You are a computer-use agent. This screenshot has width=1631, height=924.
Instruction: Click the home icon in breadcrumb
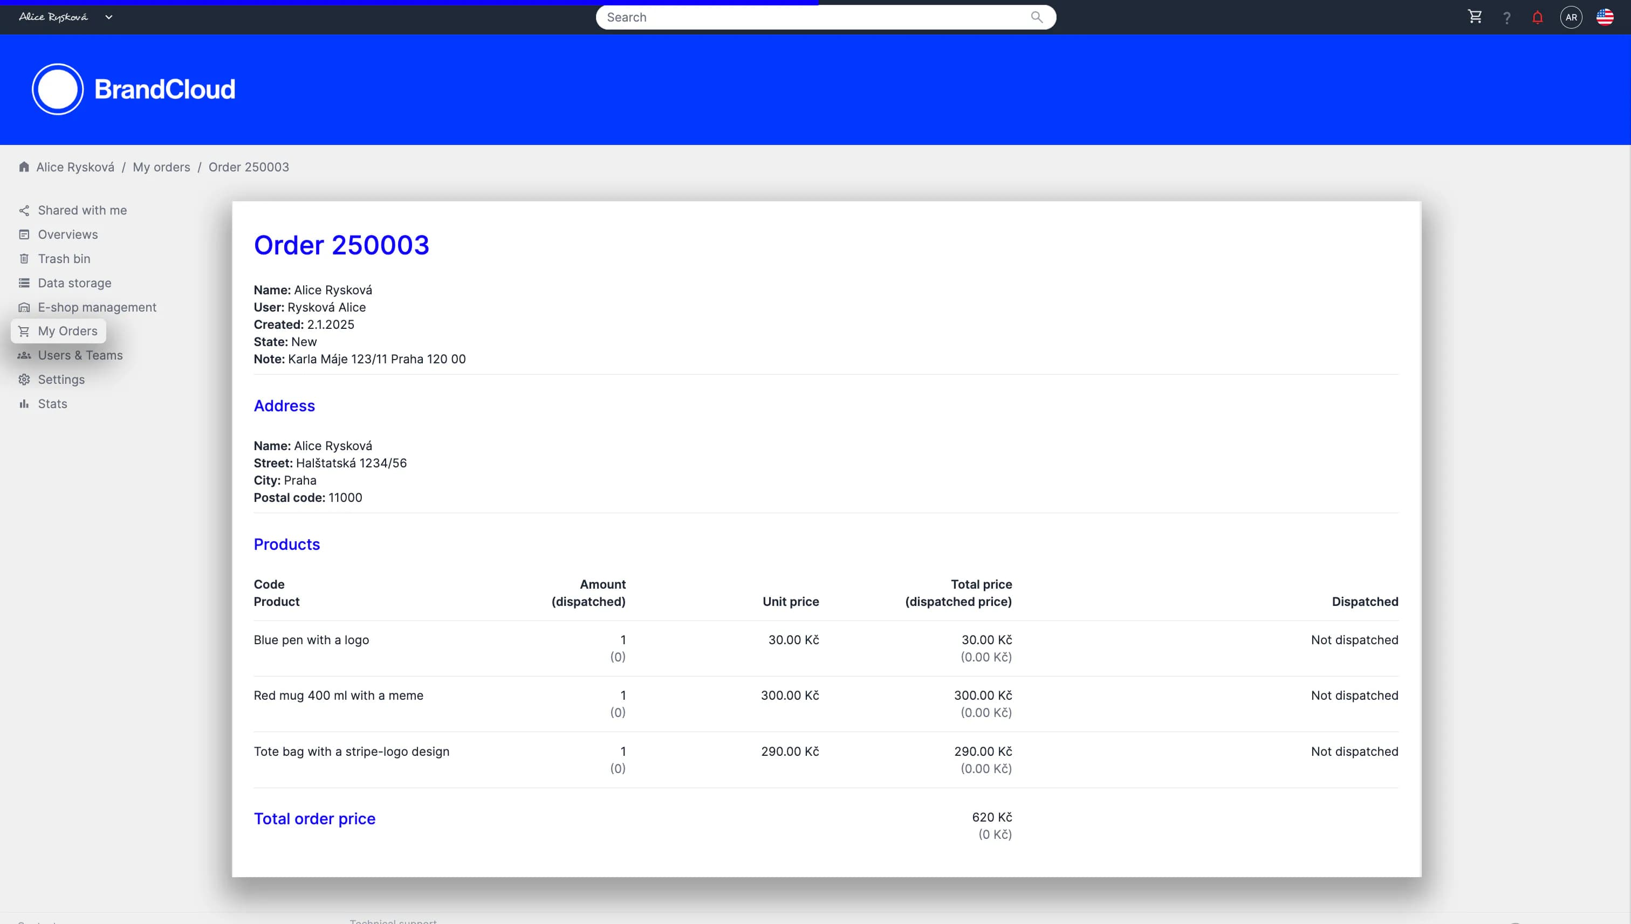pyautogui.click(x=24, y=167)
